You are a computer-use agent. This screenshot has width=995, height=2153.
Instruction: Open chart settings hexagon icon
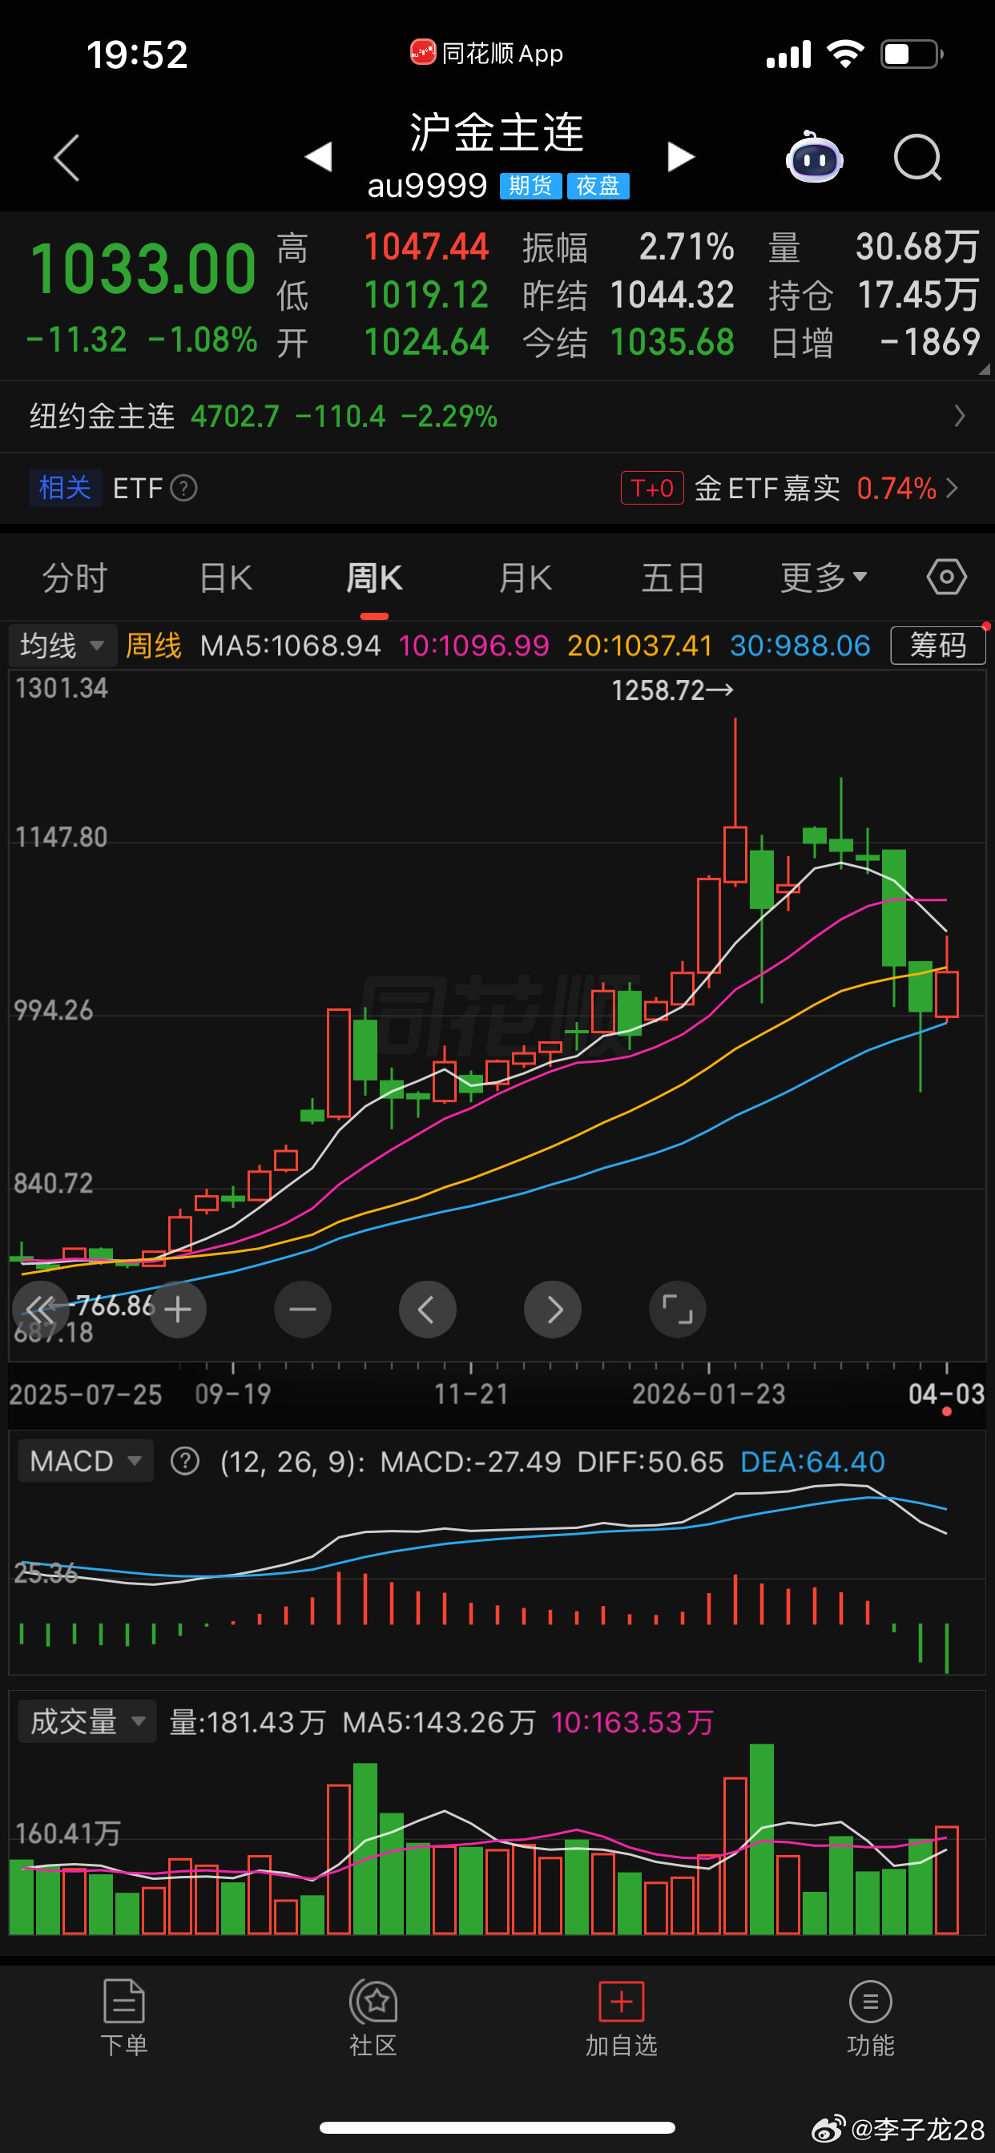[x=946, y=577]
